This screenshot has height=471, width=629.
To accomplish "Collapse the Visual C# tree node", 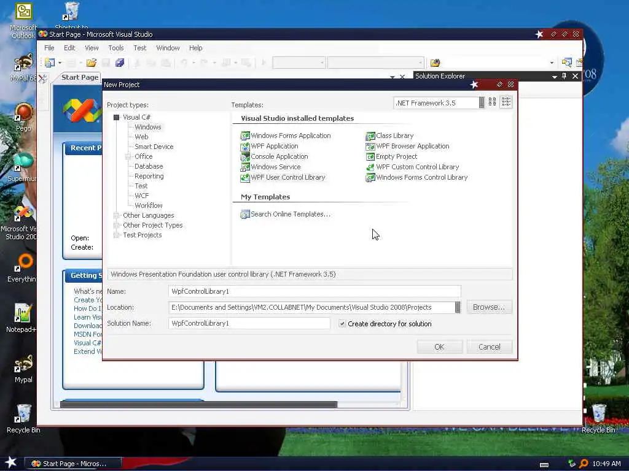I will point(116,117).
